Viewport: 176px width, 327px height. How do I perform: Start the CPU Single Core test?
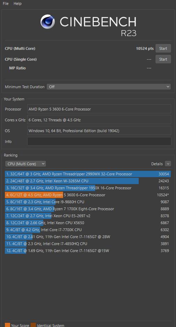pos(163,59)
